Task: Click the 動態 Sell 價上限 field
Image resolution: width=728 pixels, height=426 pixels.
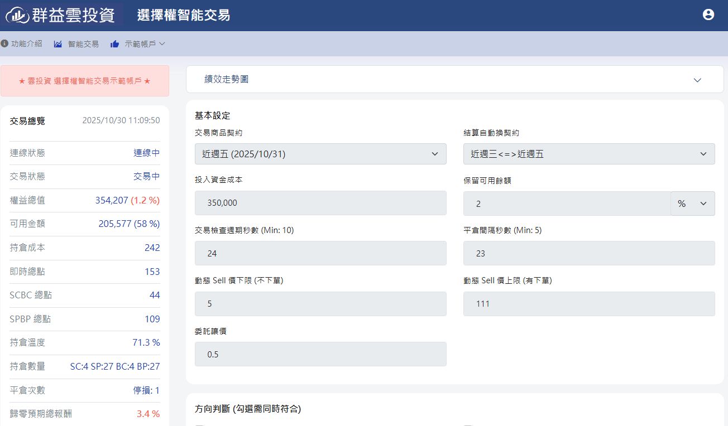Action: point(589,304)
